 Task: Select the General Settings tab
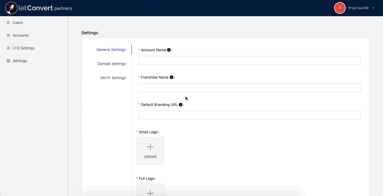111,50
